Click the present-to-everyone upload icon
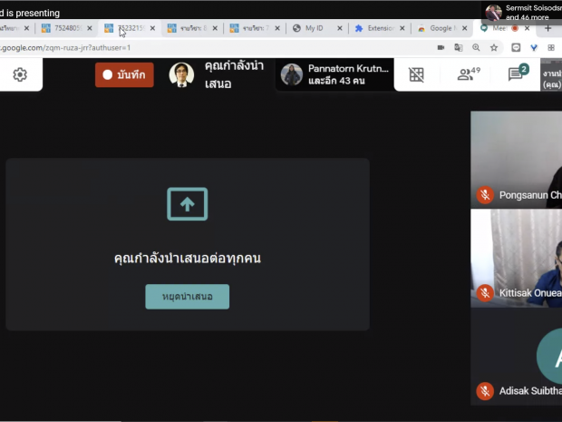The width and height of the screenshot is (562, 422). click(187, 204)
